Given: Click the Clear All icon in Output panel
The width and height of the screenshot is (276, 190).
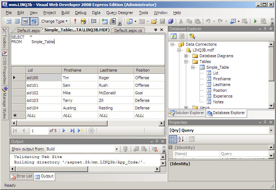Looking at the screenshot, I should click(155, 149).
